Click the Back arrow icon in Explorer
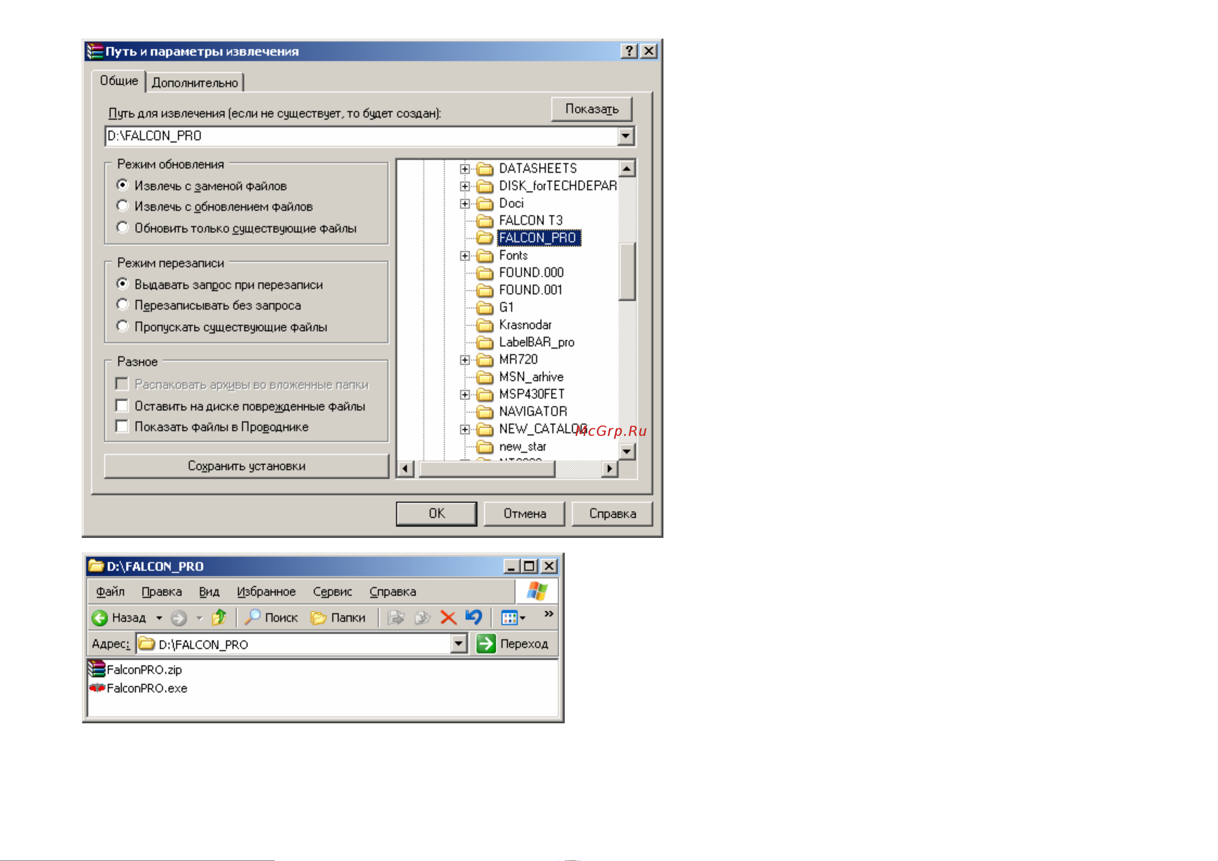Screen dimensions: 1218x861 tap(99, 617)
